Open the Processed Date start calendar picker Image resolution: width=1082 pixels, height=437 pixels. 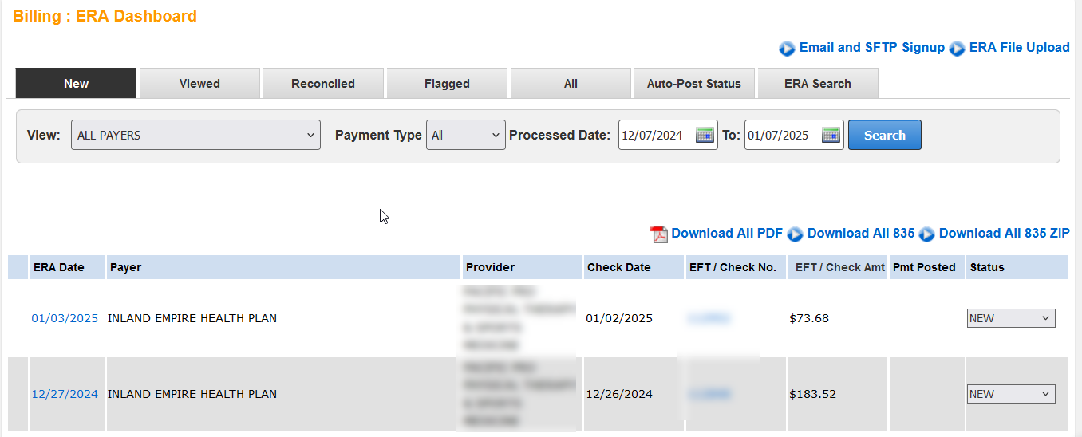click(705, 135)
